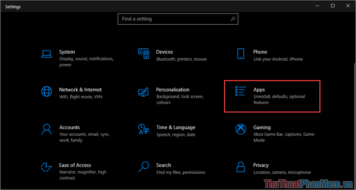Open the Gaming category title
The height and width of the screenshot is (190, 356).
pyautogui.click(x=262, y=128)
